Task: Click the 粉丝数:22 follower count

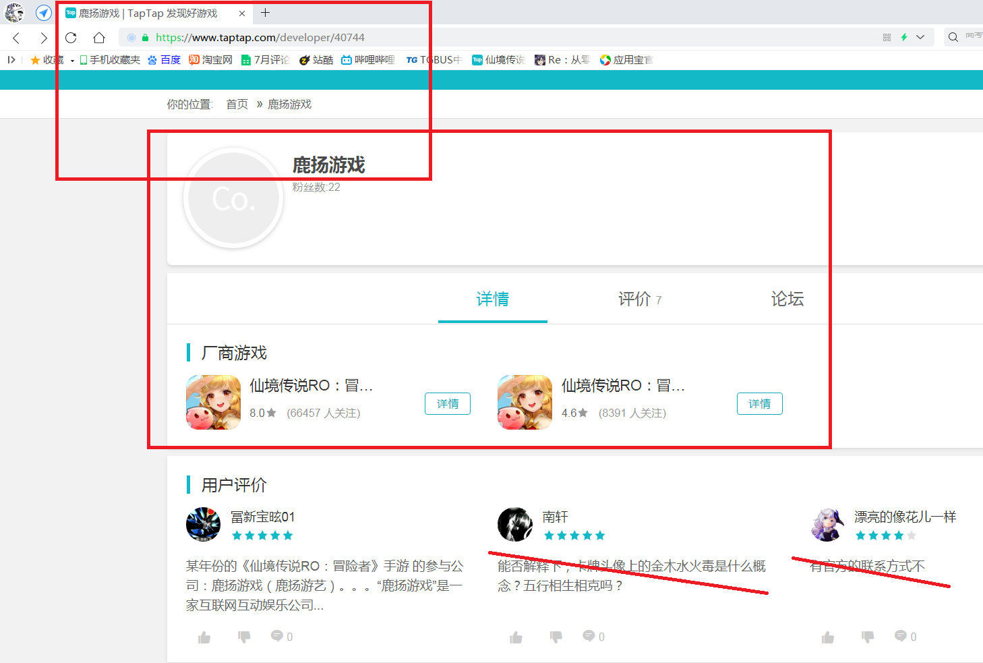Action: click(316, 188)
